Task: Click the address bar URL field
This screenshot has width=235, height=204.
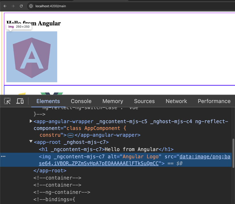Action: tap(51, 6)
